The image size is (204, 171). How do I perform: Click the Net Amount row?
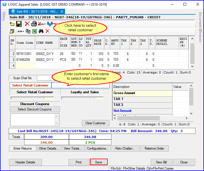(142, 111)
